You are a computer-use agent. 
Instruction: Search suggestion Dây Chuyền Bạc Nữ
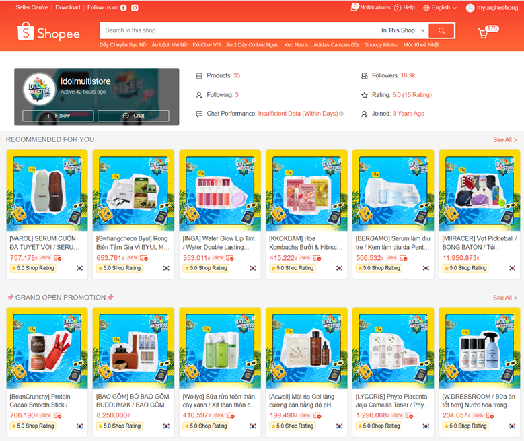(x=122, y=45)
